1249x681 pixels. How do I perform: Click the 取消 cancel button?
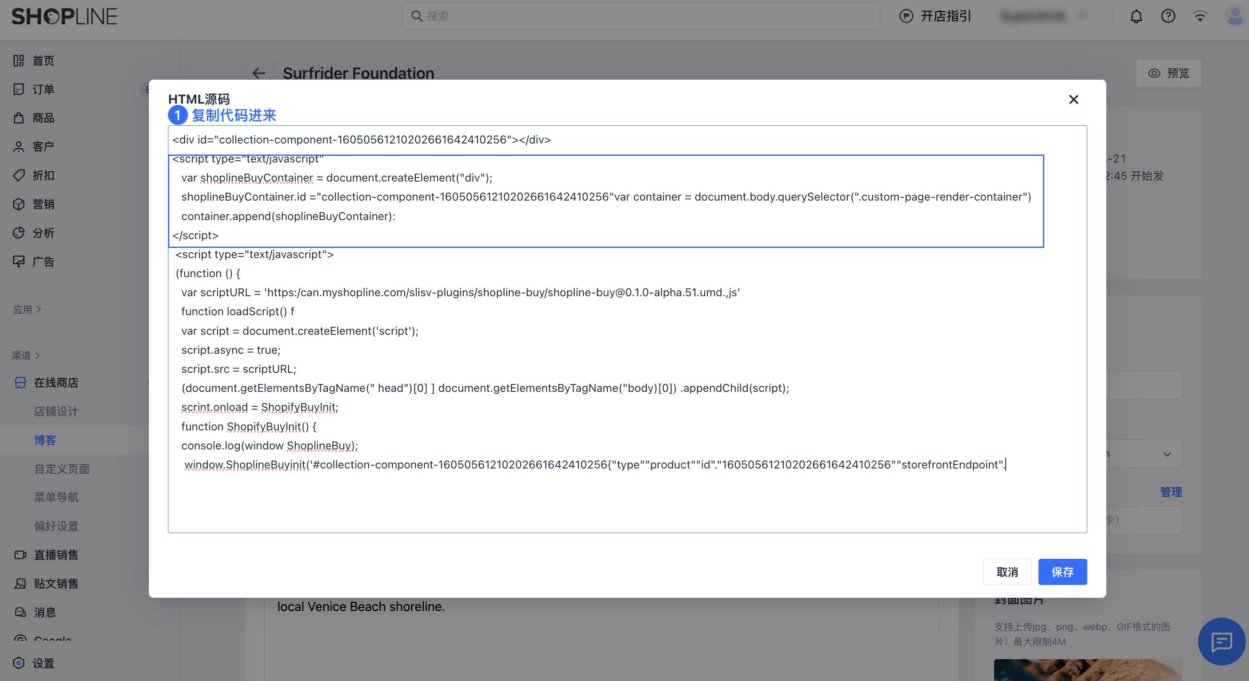pyautogui.click(x=1007, y=572)
